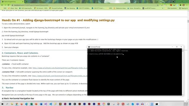Image resolution: width=189 pixels, height=106 pixels.
Task: Open Adobe Acrobat from the taskbar
Action: point(99,104)
